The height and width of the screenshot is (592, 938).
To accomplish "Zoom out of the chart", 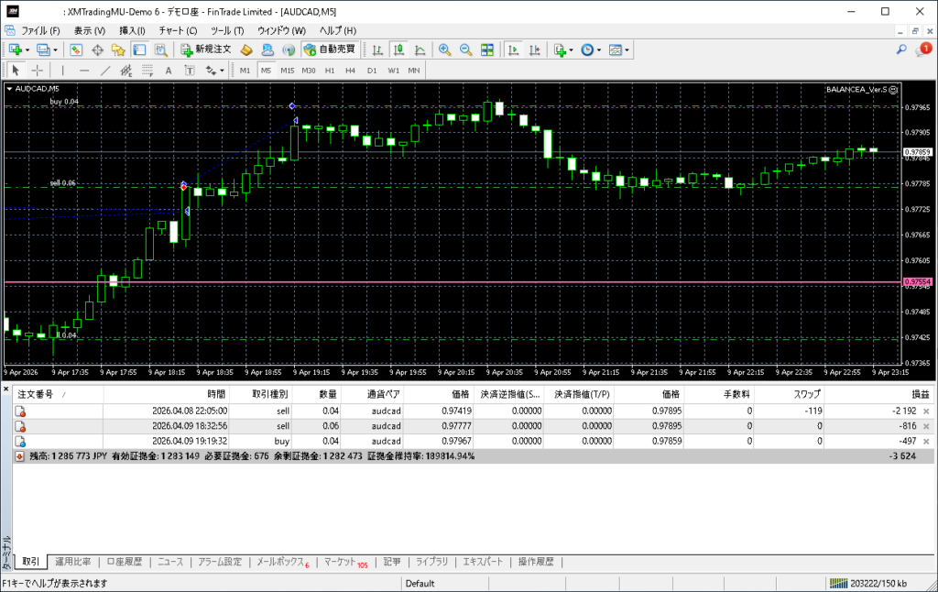I will coord(465,49).
